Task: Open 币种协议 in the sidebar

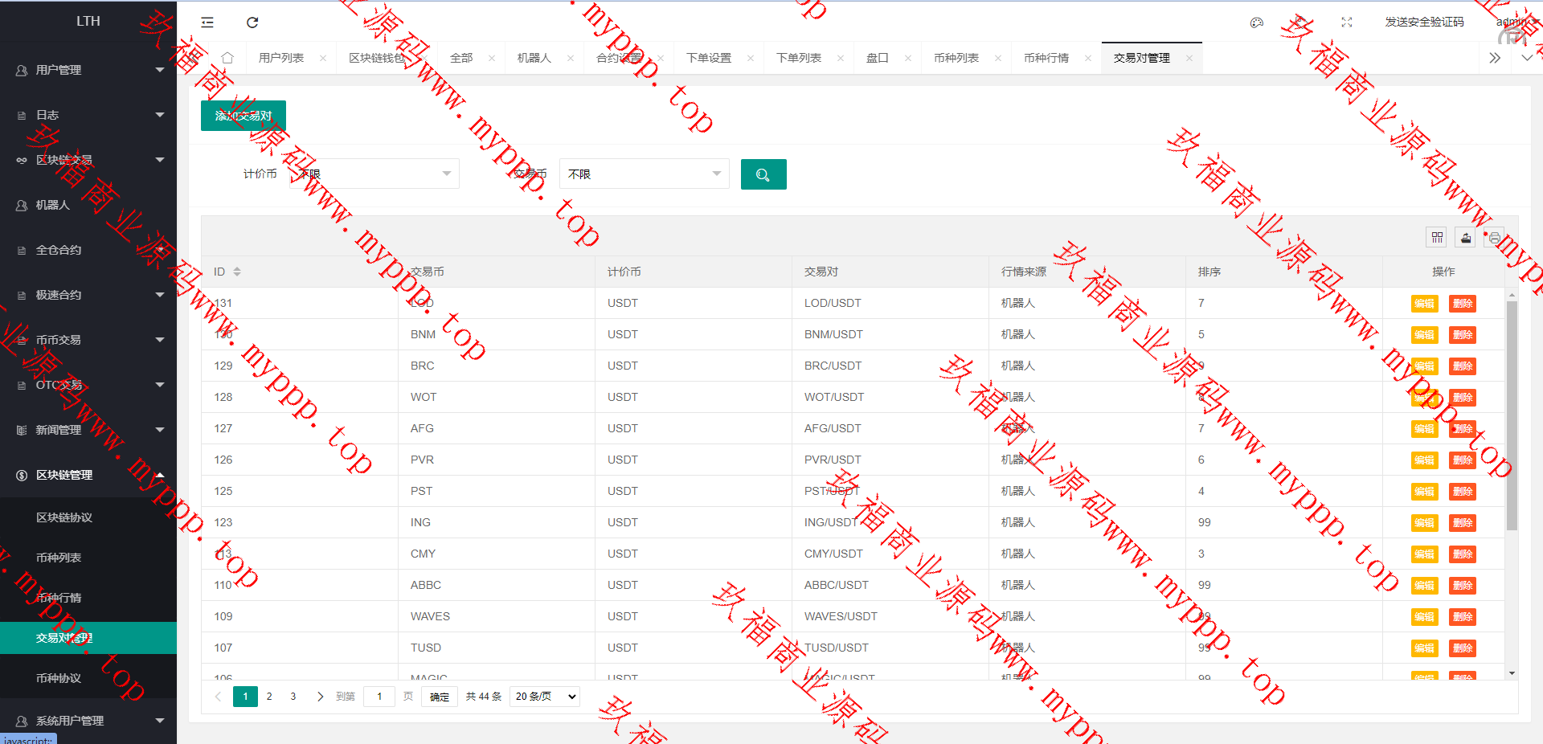Action: (x=59, y=678)
